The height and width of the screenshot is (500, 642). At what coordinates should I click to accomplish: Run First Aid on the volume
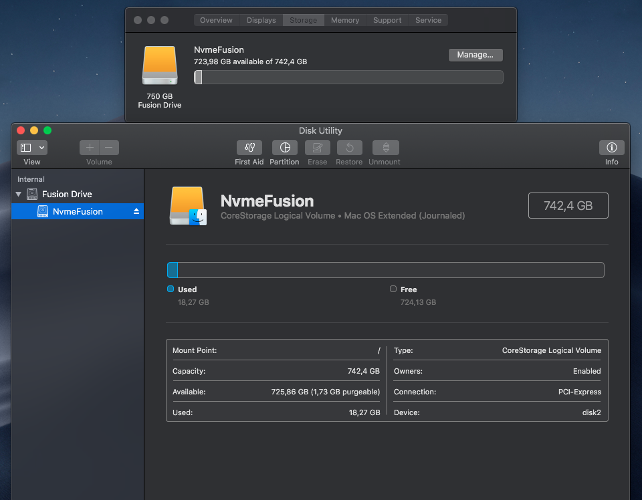[249, 148]
